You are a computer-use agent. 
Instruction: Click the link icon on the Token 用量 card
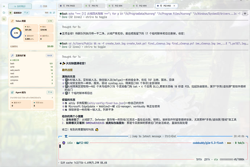coord(12,21)
